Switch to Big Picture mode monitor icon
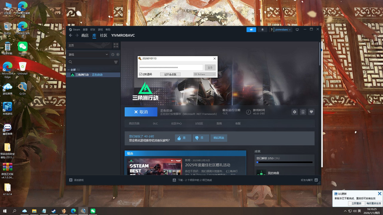 (297, 30)
